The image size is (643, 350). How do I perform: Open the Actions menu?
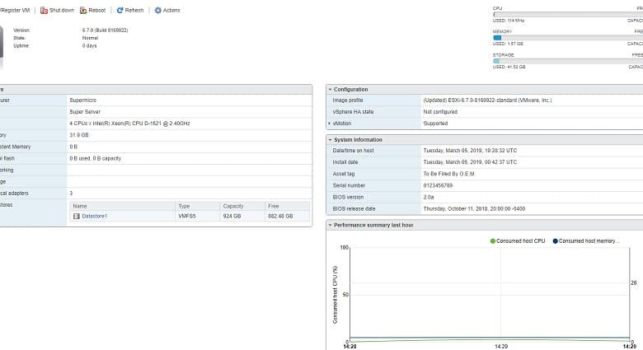click(x=167, y=10)
